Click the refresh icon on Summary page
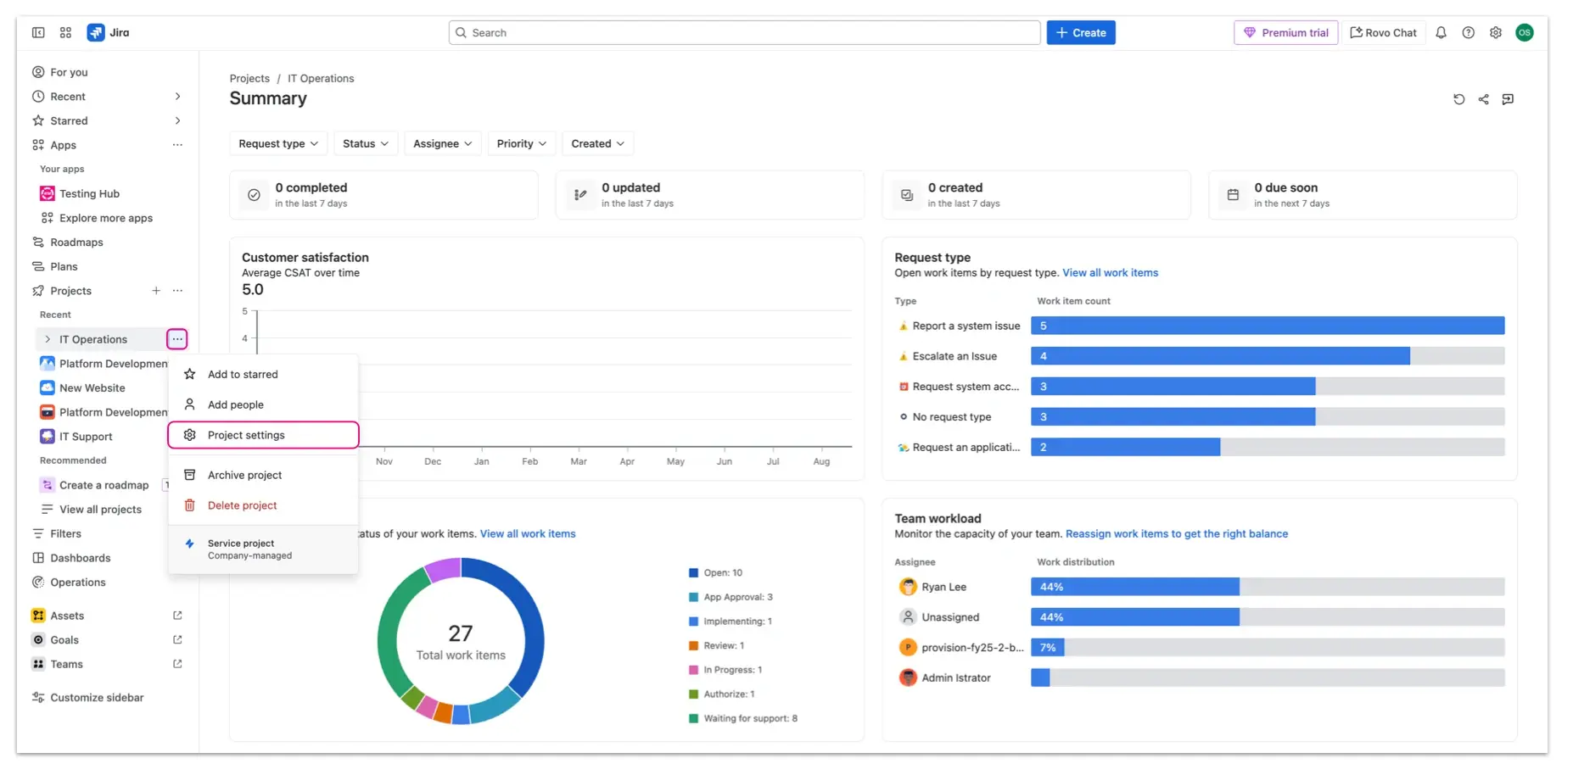The image size is (1573, 775). 1458,99
